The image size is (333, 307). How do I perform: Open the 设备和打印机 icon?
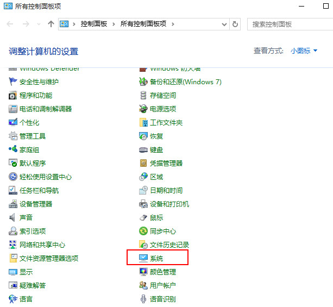point(143,204)
